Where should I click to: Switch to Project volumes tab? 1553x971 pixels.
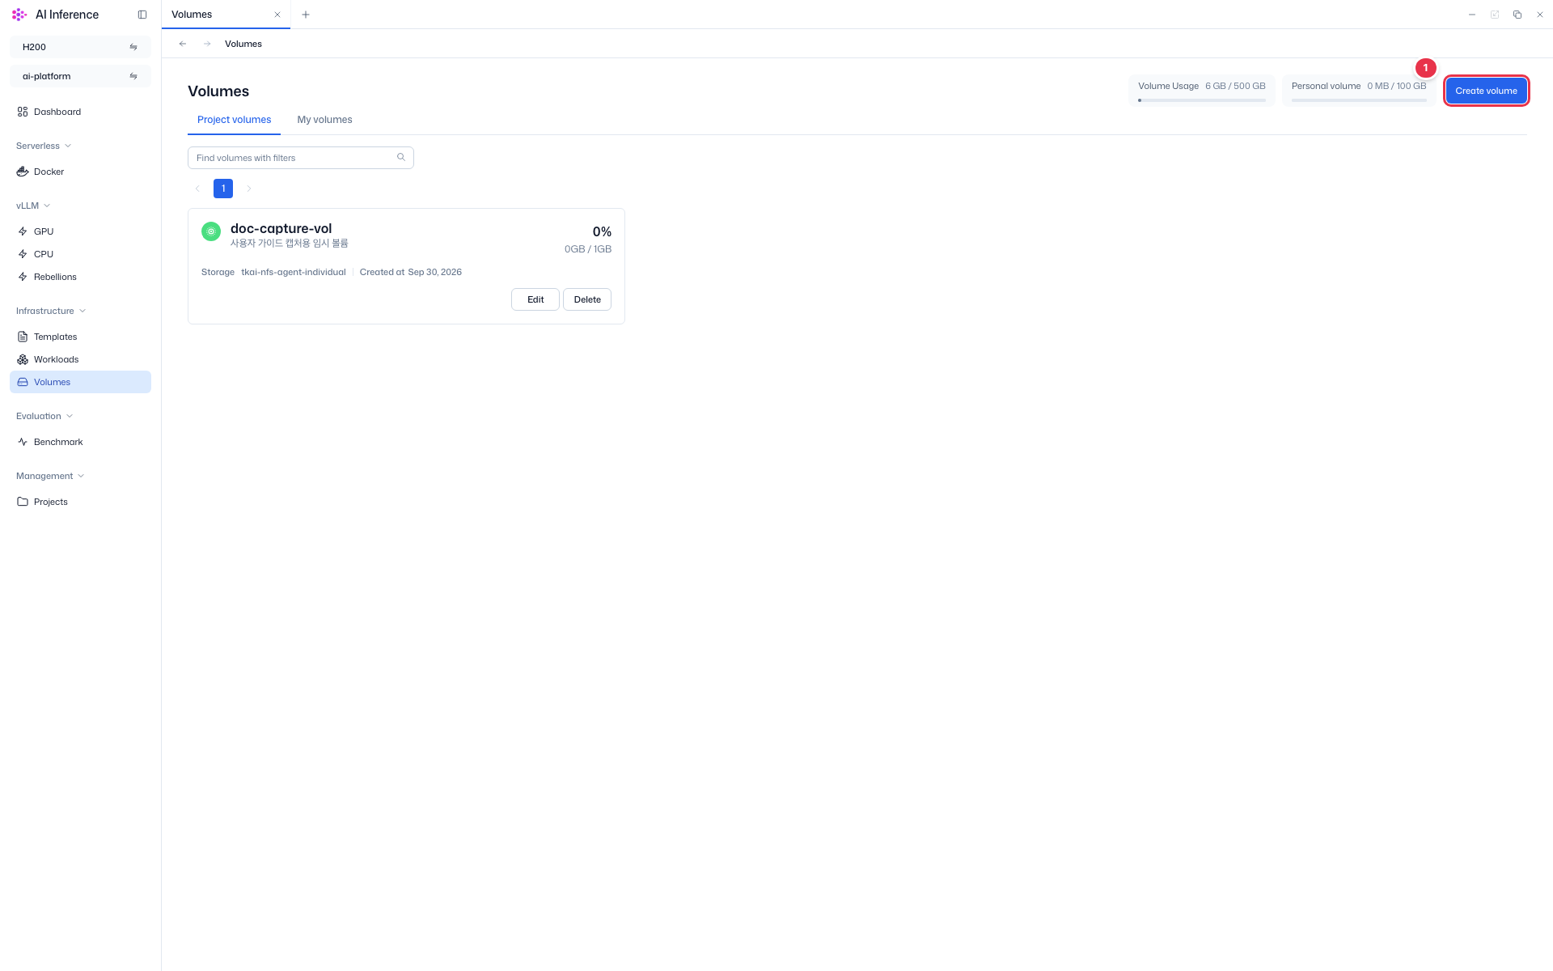coord(235,120)
